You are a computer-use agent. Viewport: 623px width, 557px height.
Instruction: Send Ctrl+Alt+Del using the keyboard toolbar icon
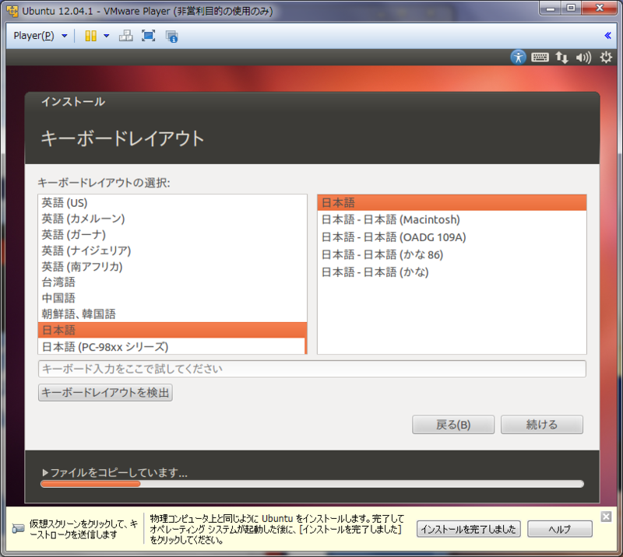click(x=125, y=35)
